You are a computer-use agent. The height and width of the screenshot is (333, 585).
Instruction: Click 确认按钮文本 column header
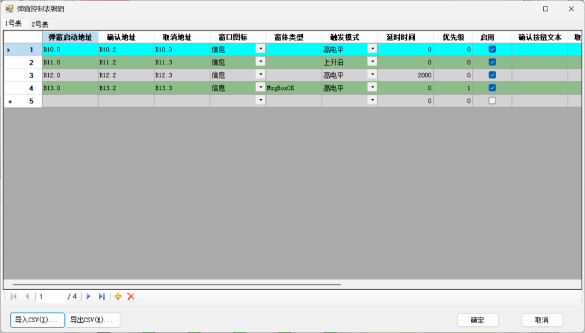540,37
